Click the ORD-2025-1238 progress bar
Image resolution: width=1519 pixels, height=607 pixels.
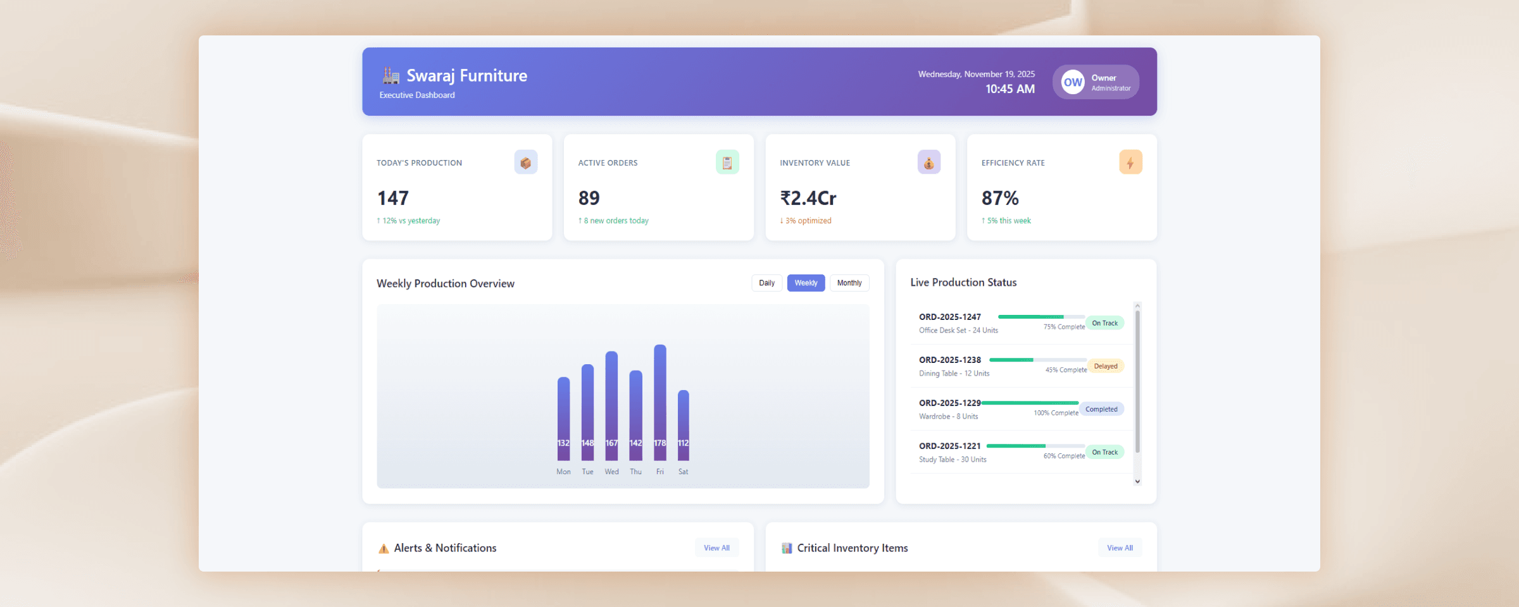tap(1038, 360)
